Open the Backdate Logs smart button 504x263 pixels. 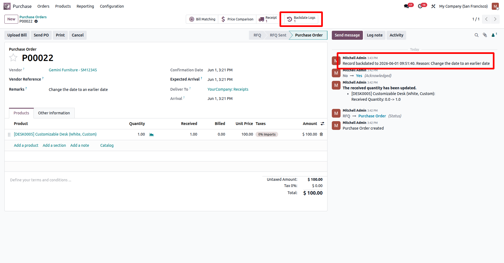tap(301, 19)
